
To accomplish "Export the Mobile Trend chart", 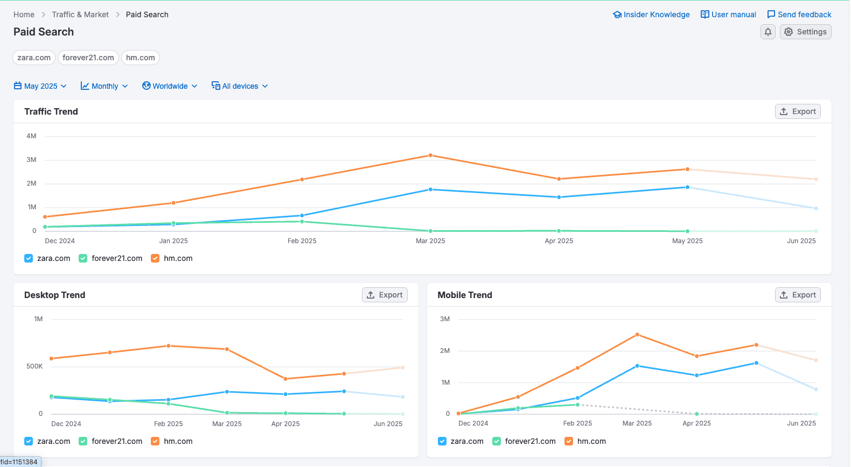I will pyautogui.click(x=798, y=295).
